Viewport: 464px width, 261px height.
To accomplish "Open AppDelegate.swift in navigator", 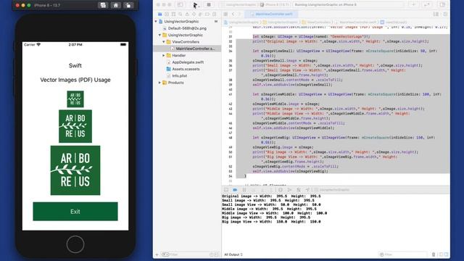I will click(x=188, y=62).
